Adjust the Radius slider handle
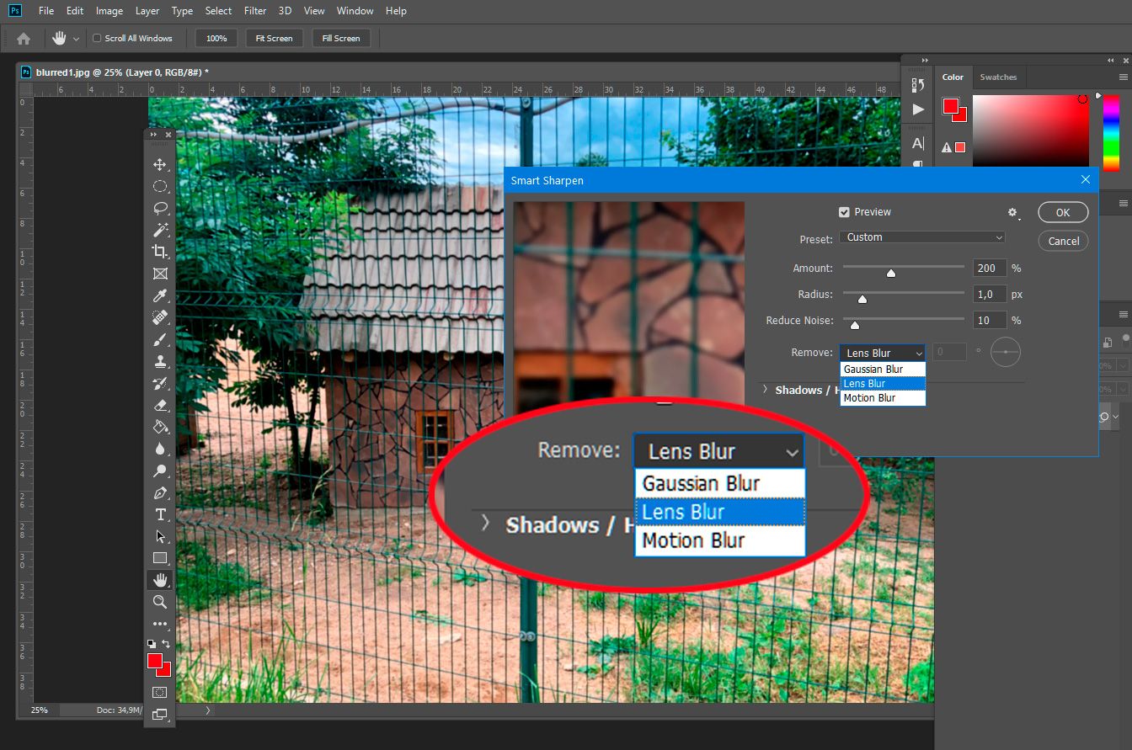1132x750 pixels. point(862,299)
